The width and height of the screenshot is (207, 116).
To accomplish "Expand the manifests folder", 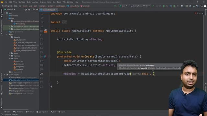I will pyautogui.click(x=7, y=16).
